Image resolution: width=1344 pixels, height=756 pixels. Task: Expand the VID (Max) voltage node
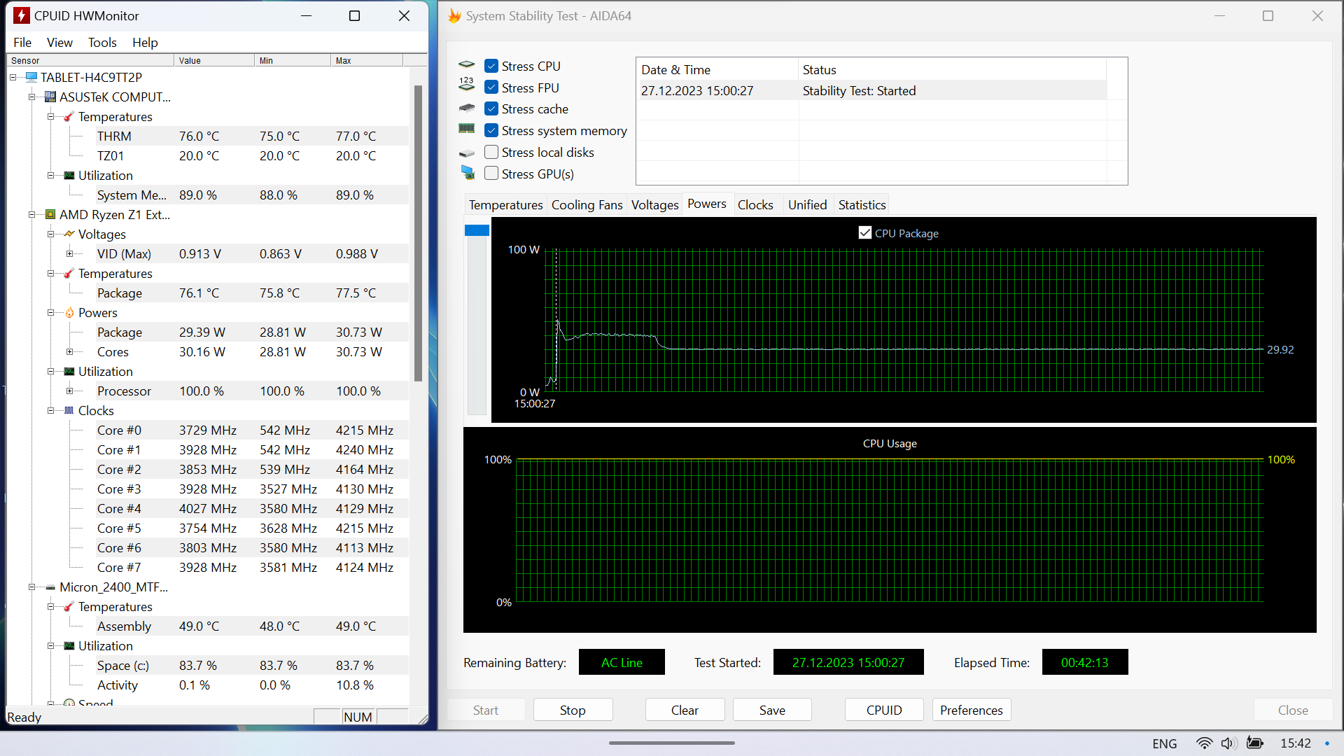(x=69, y=254)
